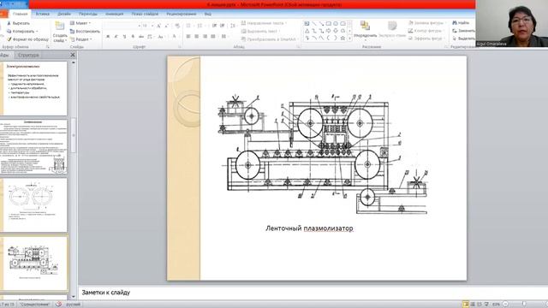Close the slides thumbnail pane
Screen dimensions: 548x308
click(x=72, y=55)
